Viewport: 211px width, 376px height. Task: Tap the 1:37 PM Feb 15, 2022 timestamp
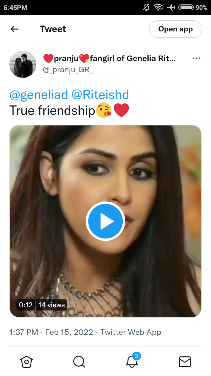51,332
